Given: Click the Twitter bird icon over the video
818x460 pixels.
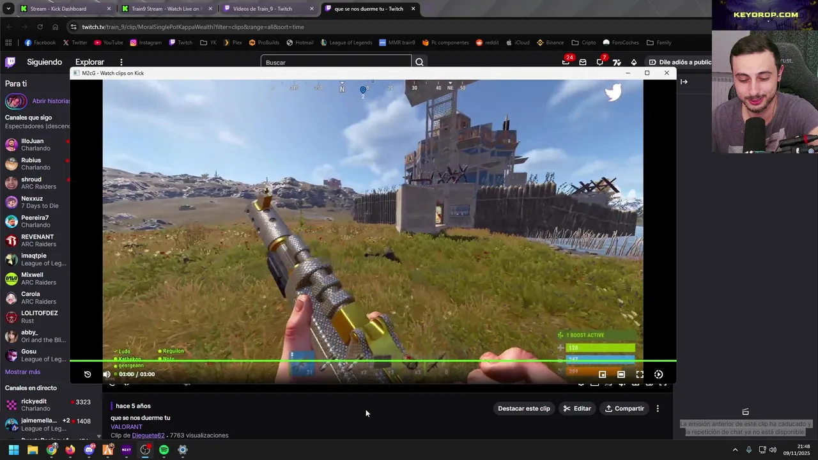Looking at the screenshot, I should (x=613, y=93).
